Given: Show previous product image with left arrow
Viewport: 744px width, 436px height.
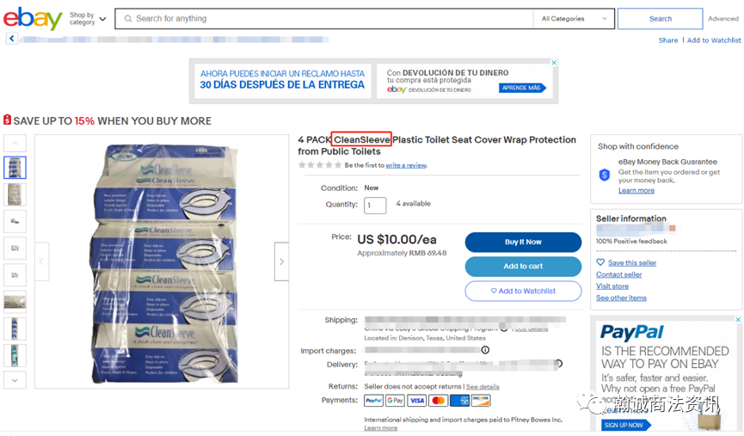Looking at the screenshot, I should (42, 261).
